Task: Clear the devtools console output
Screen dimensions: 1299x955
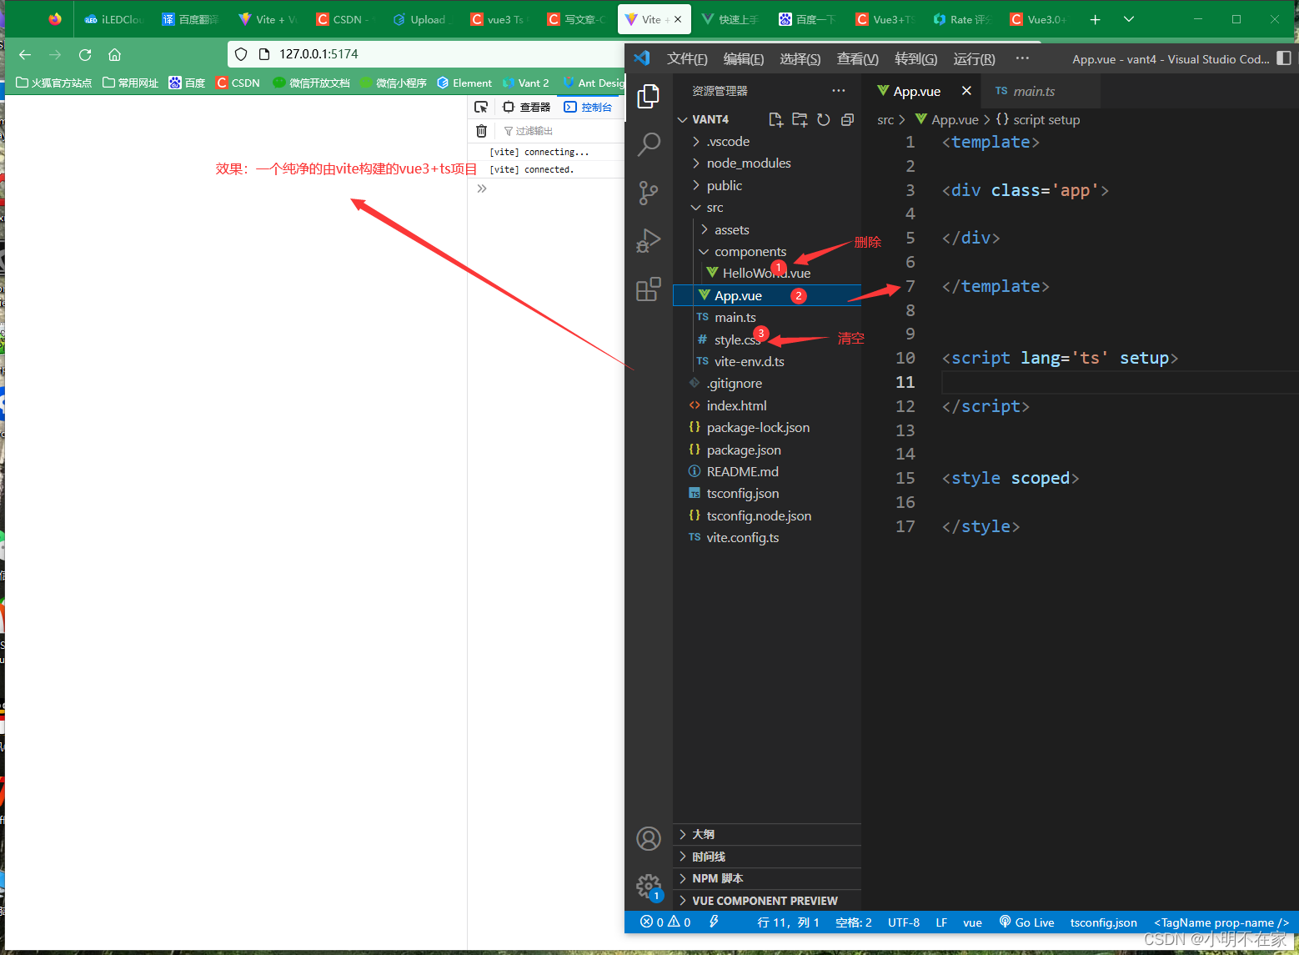Action: [x=481, y=131]
